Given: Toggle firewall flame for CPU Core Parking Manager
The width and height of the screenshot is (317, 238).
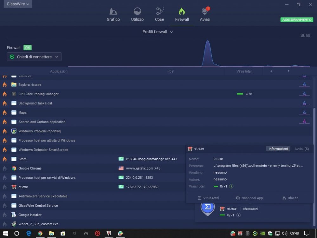Looking at the screenshot, I should point(5,94).
